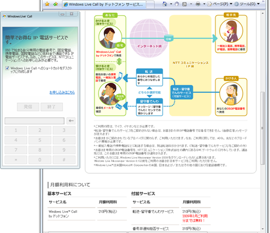Viewport: 270px width, 233px height.
Task: Open the ページ(P) menu
Action: click(220, 4)
